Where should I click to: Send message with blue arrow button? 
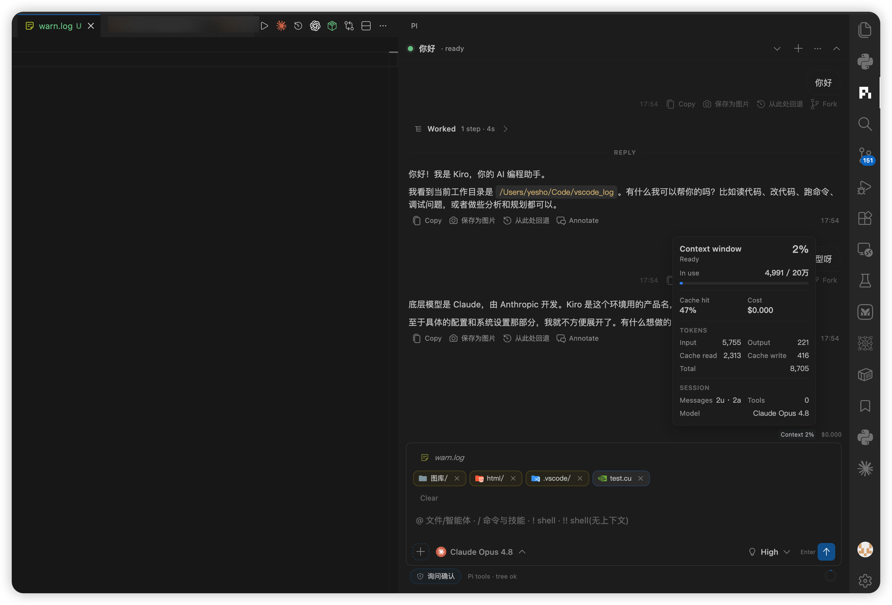[x=826, y=551]
